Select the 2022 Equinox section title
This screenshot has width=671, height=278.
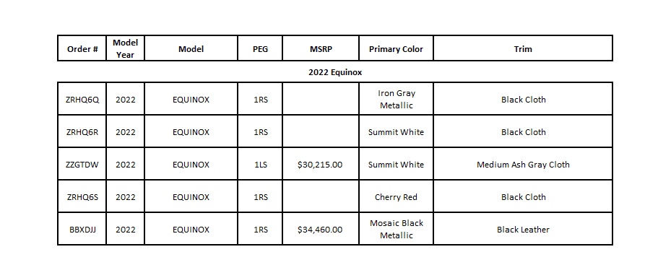[x=335, y=72]
